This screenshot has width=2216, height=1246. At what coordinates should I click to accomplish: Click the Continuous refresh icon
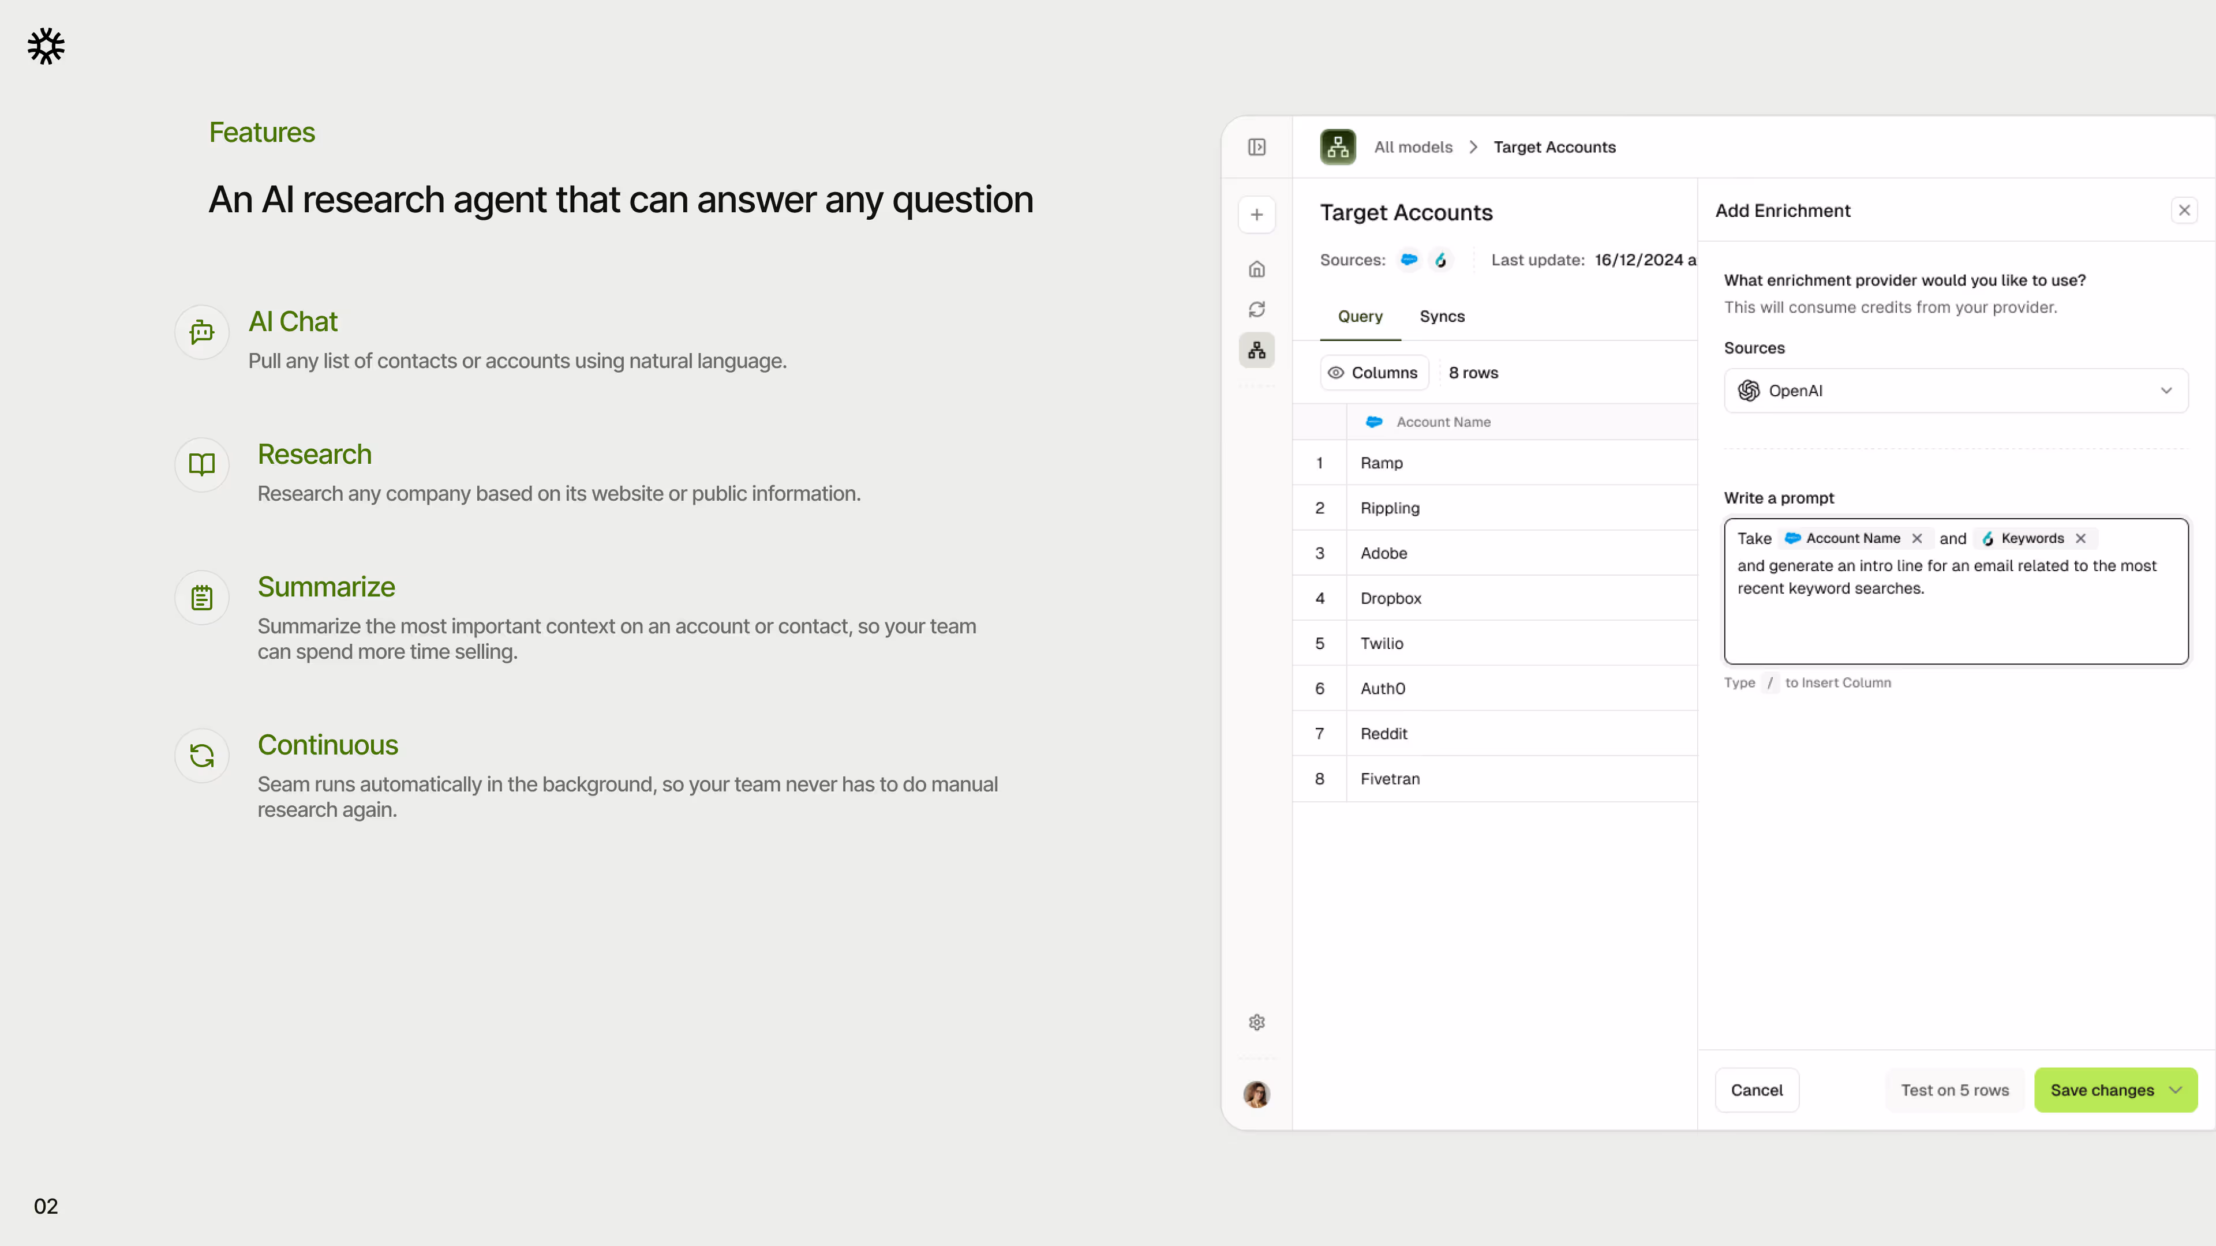tap(202, 756)
